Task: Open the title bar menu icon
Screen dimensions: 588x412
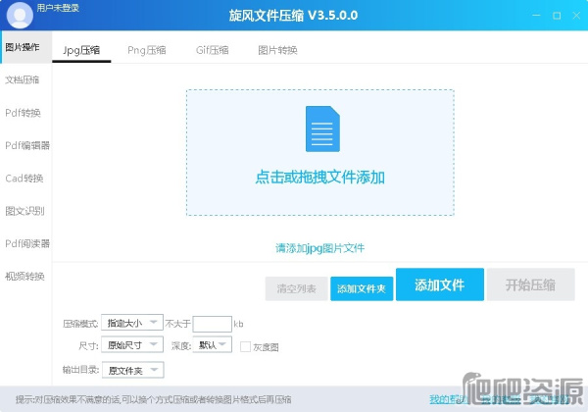Action: click(514, 16)
